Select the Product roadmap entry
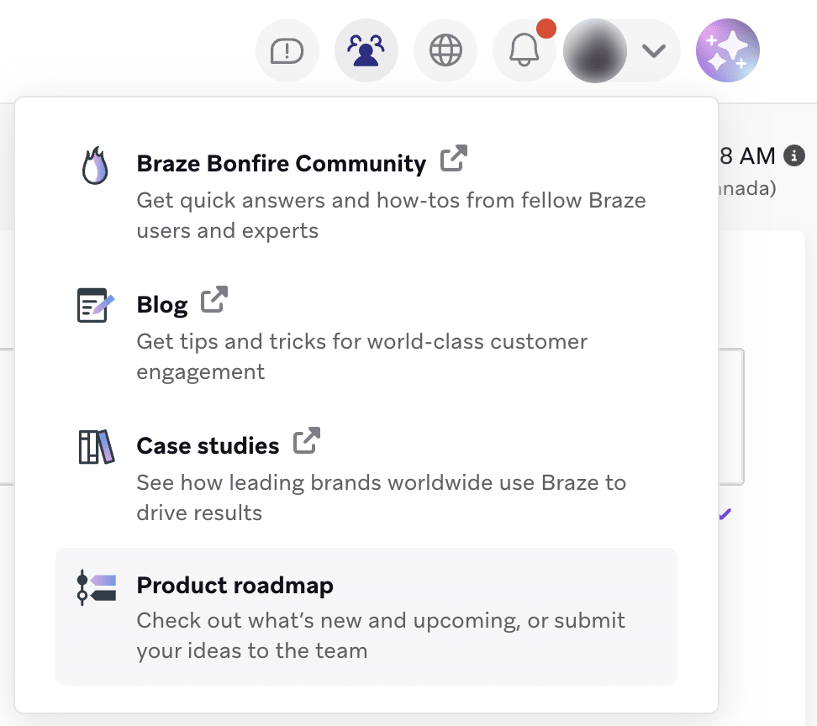This screenshot has height=726, width=817. tap(366, 617)
